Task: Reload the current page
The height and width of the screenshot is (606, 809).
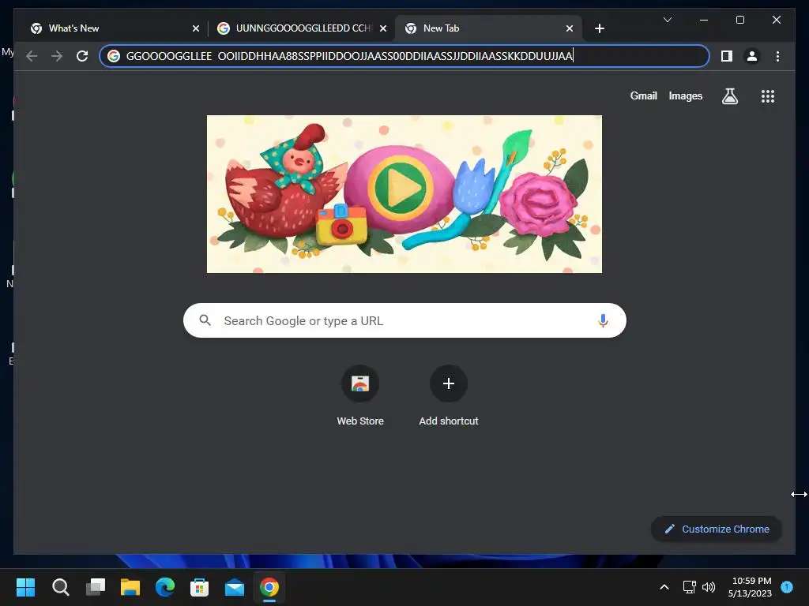Action: (82, 56)
